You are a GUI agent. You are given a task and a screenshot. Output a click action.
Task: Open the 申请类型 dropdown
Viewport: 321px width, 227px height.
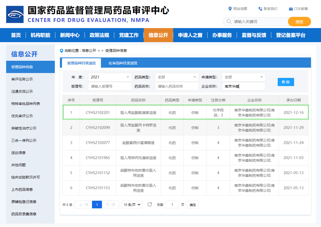pyautogui.click(x=244, y=77)
